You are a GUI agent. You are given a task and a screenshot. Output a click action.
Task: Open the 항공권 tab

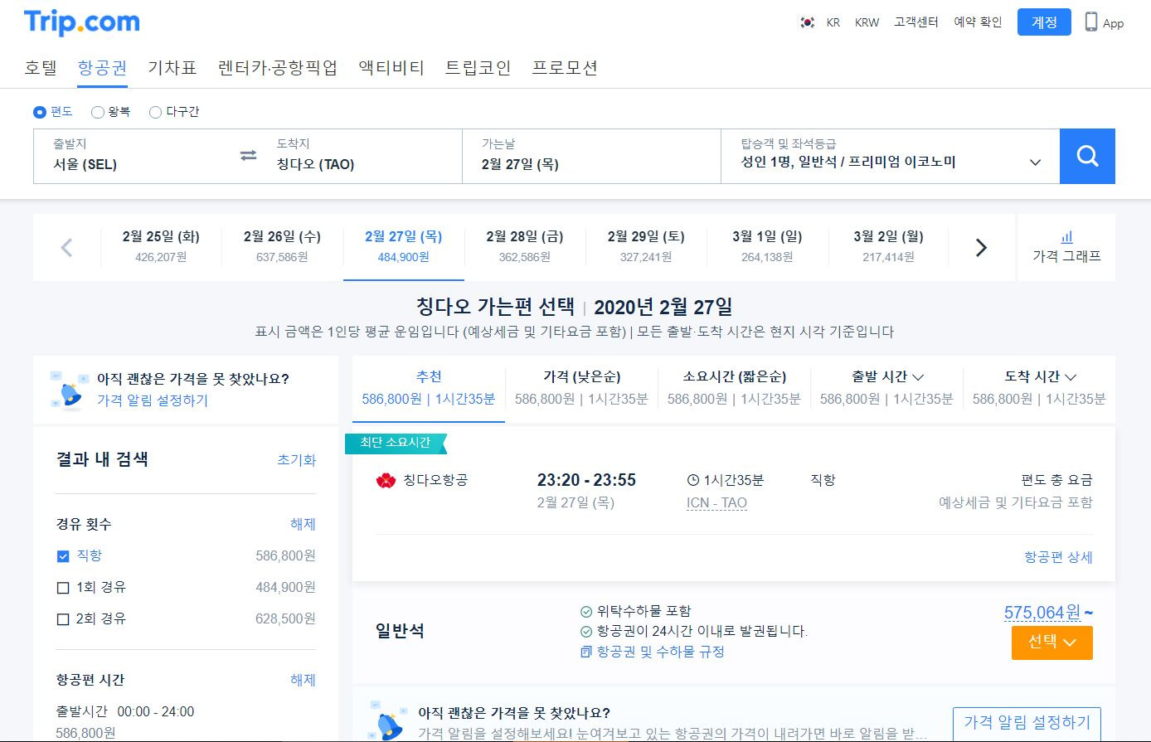(103, 68)
